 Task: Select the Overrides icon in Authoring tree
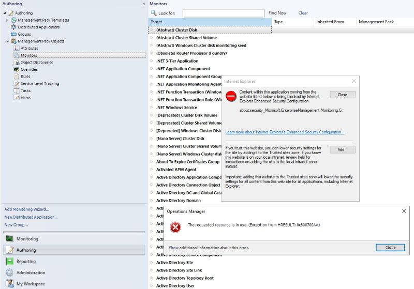[17, 69]
